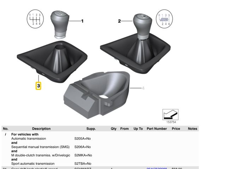The image size is (226, 169).
Task: Select callout number 1 beside the gear knob
Action: click(x=82, y=21)
